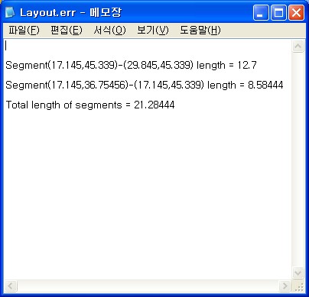Open the 서식(O) menu
Image resolution: width=309 pixels, height=297 pixels.
109,31
